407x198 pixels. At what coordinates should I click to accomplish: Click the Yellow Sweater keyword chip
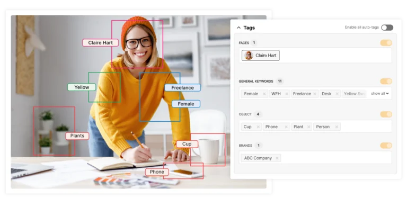point(354,94)
